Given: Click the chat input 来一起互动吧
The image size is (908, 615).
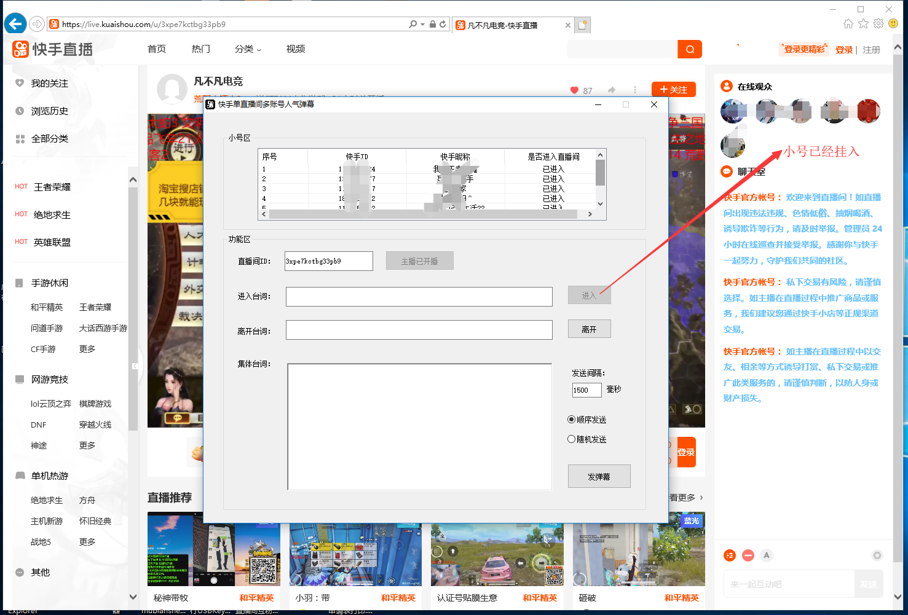Looking at the screenshot, I should pos(789,584).
